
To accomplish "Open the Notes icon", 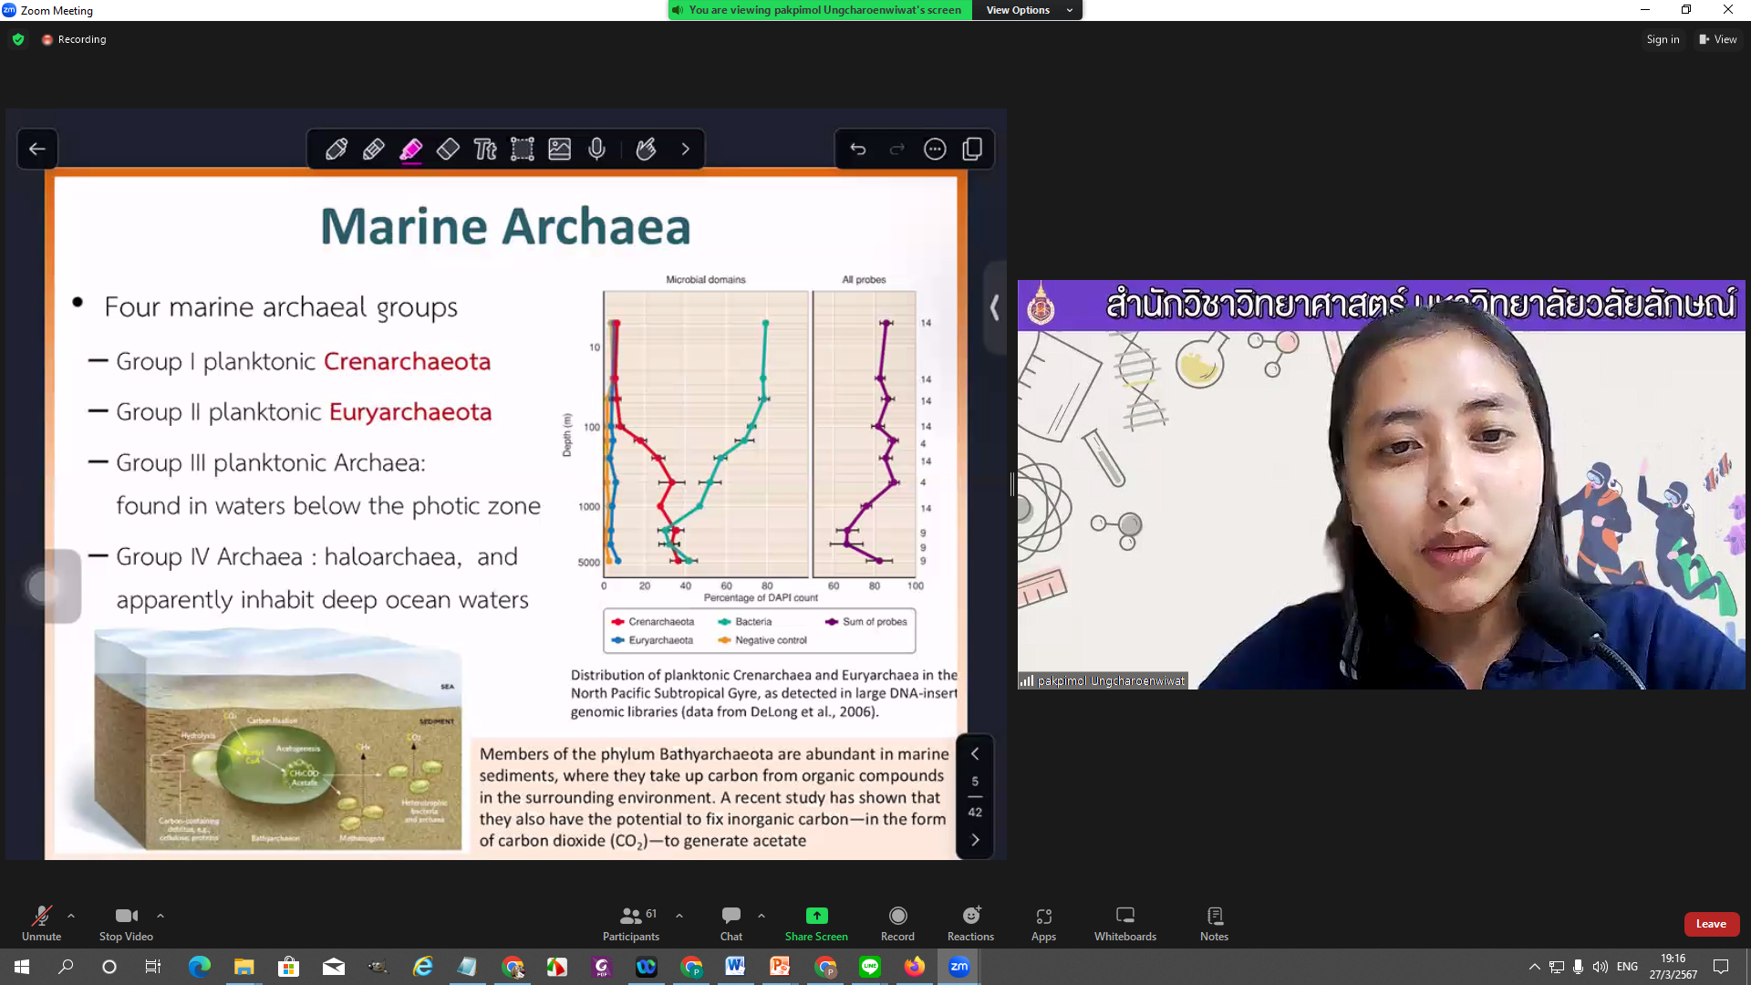I will coord(1214,917).
